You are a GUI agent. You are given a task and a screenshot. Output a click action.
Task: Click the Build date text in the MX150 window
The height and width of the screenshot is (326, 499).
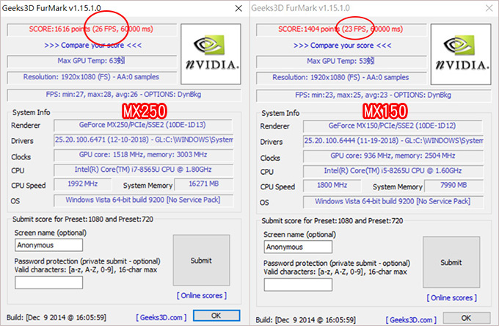[305, 319]
